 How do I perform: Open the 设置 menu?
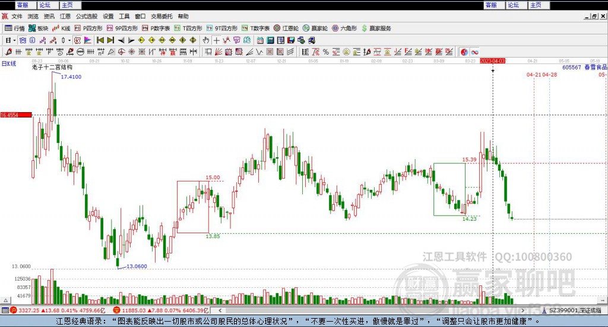[108, 16]
